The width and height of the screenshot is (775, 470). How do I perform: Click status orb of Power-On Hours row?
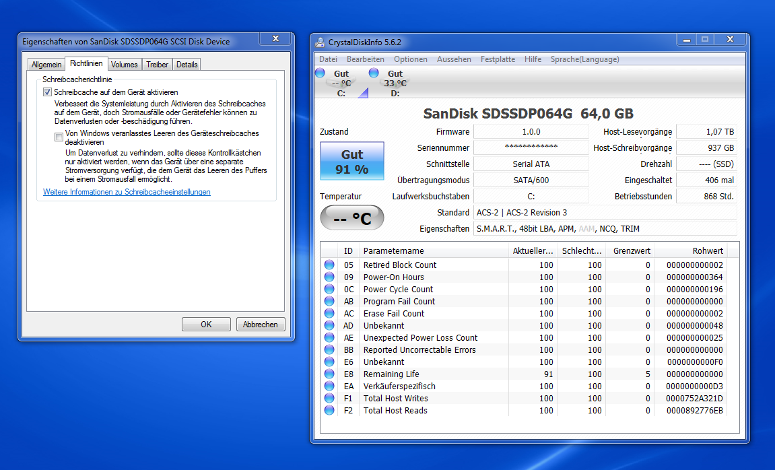329,277
